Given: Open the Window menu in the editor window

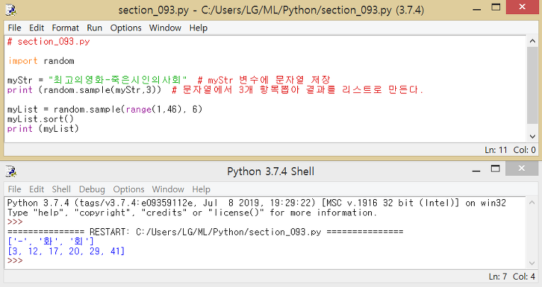Looking at the screenshot, I should click(165, 28).
